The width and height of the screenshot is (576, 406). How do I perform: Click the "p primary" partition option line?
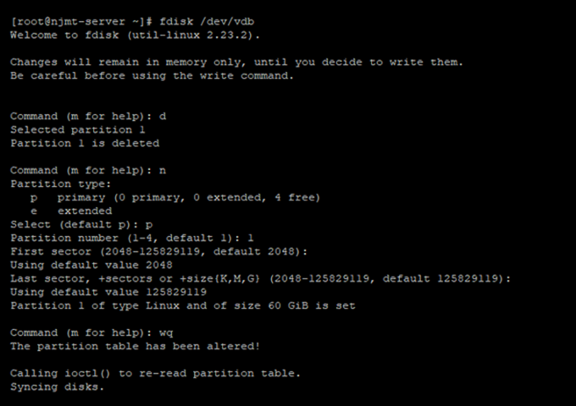pos(175,197)
